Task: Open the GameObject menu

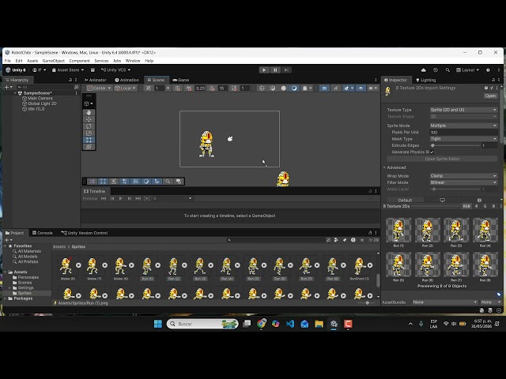Action: tap(53, 61)
